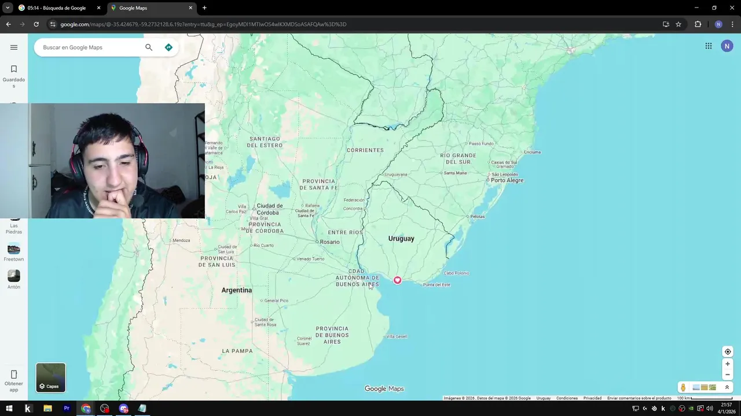Open the tab search dropdown arrow
Screen dimensions: 741x416
point(8,8)
